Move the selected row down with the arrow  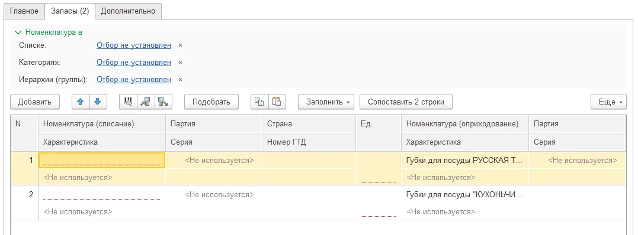(x=98, y=102)
